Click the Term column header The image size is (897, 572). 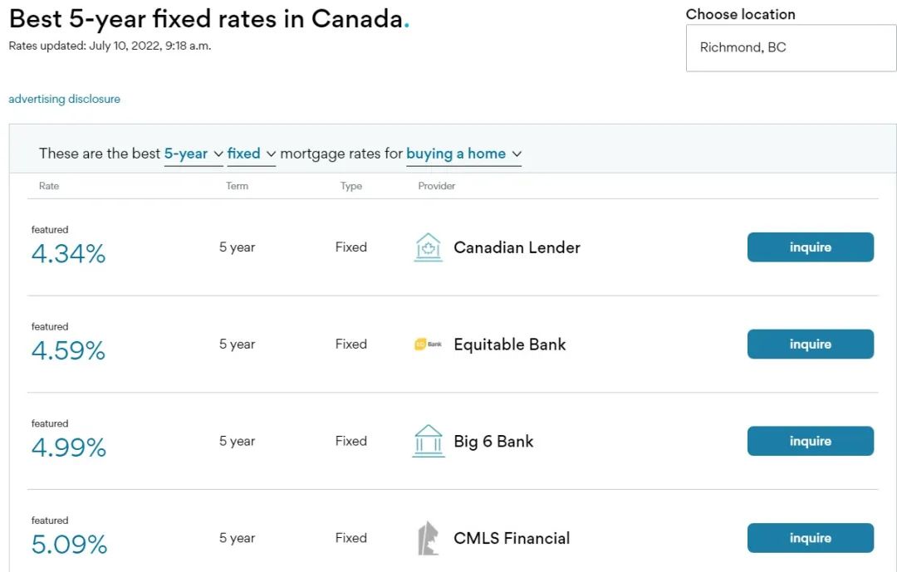(x=237, y=186)
